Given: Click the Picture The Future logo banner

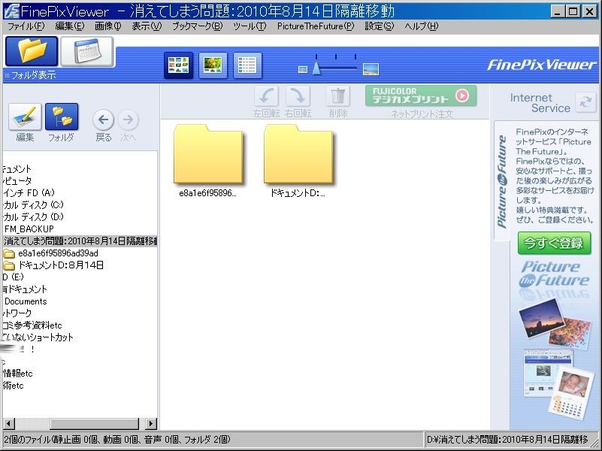Looking at the screenshot, I should coord(555,274).
